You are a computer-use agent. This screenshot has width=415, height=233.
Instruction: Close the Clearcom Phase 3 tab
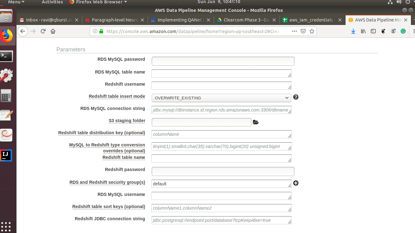point(274,20)
